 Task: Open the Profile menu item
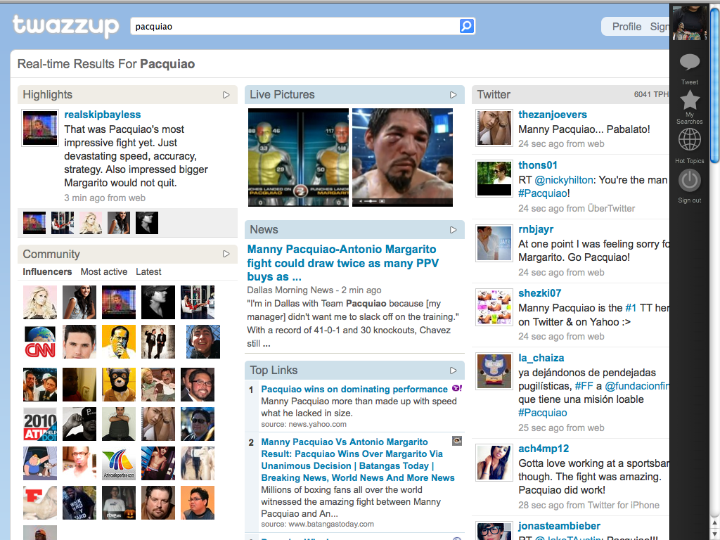(626, 27)
